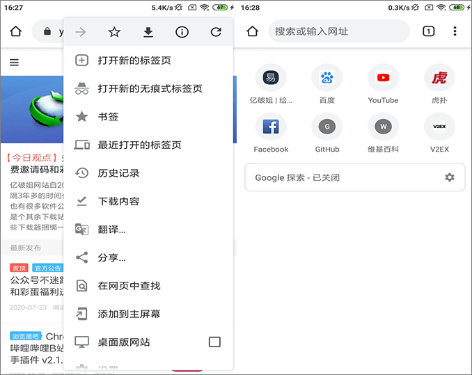Click the 最新发布 section heading
Screen dimensions: 472x375
[x=25, y=248]
